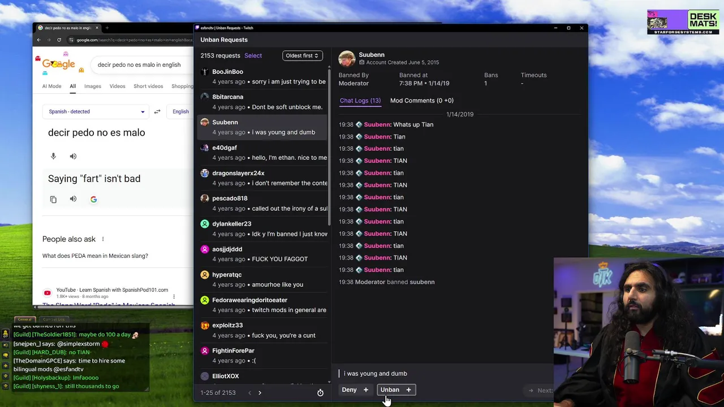Open the Spanish - detected language dropdown
724x407 pixels.
point(96,111)
